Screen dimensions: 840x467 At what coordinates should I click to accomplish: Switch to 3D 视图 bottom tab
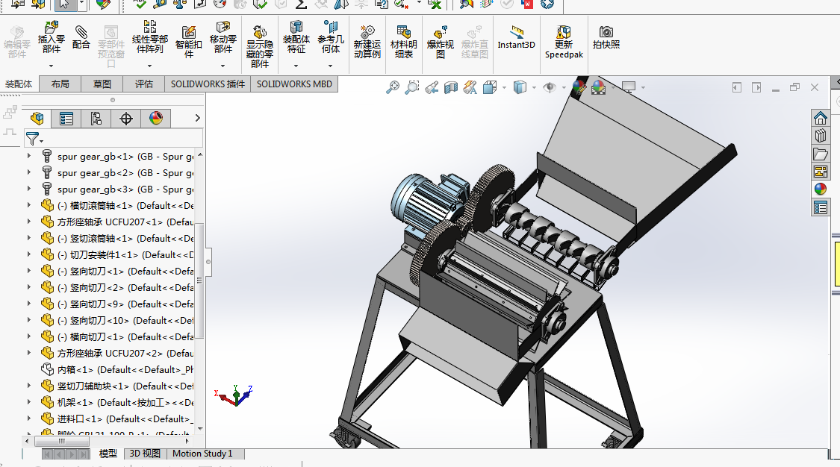click(145, 454)
